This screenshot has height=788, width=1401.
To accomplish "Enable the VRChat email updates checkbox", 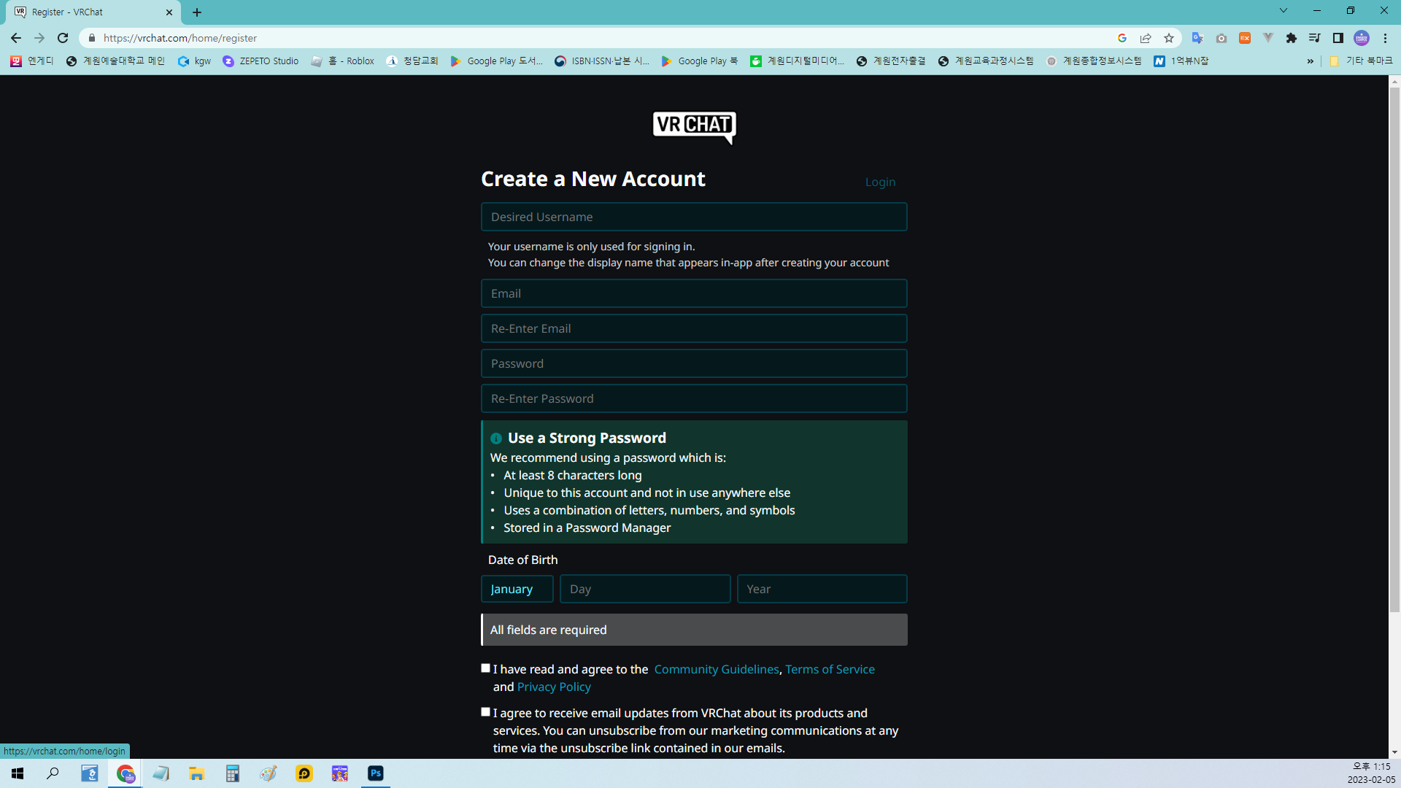I will tap(486, 712).
